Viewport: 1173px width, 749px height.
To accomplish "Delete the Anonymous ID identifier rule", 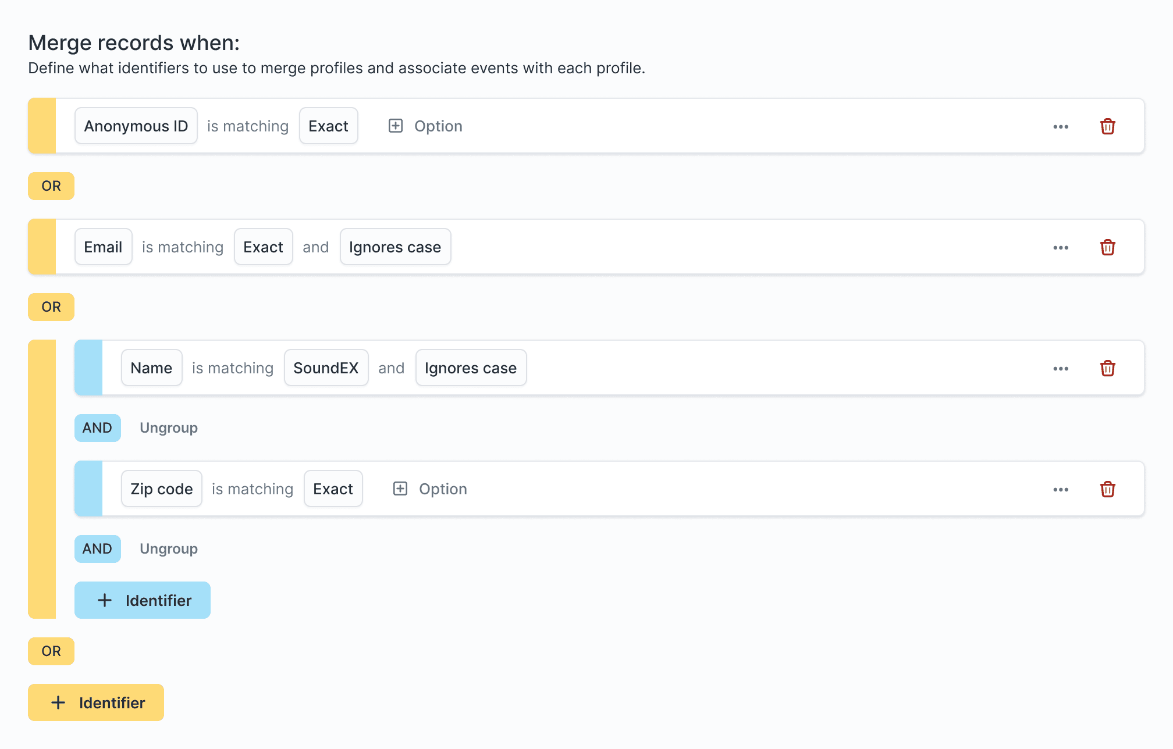I will click(1108, 126).
